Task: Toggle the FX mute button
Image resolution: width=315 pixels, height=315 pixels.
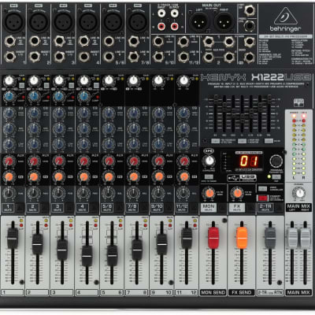Action: click(237, 208)
